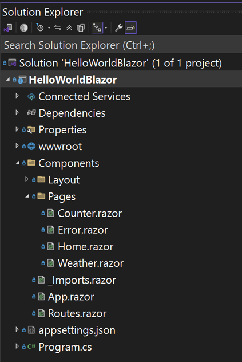Open Error.razor
The width and height of the screenshot is (242, 362).
[x=82, y=230]
